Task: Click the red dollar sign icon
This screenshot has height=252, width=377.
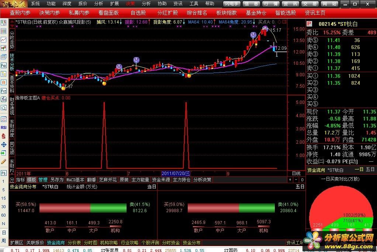Action: [x=4, y=136]
